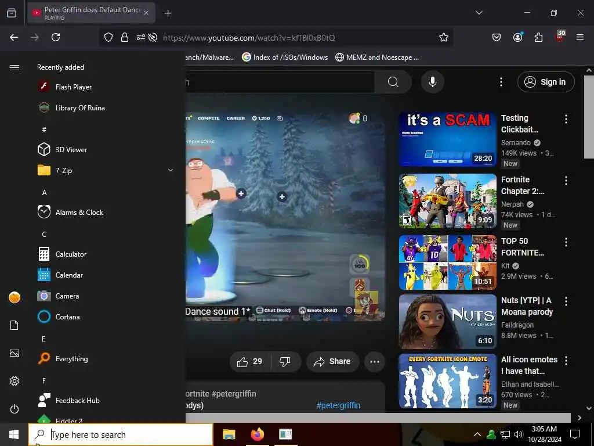View site security padlock info

tap(125, 37)
